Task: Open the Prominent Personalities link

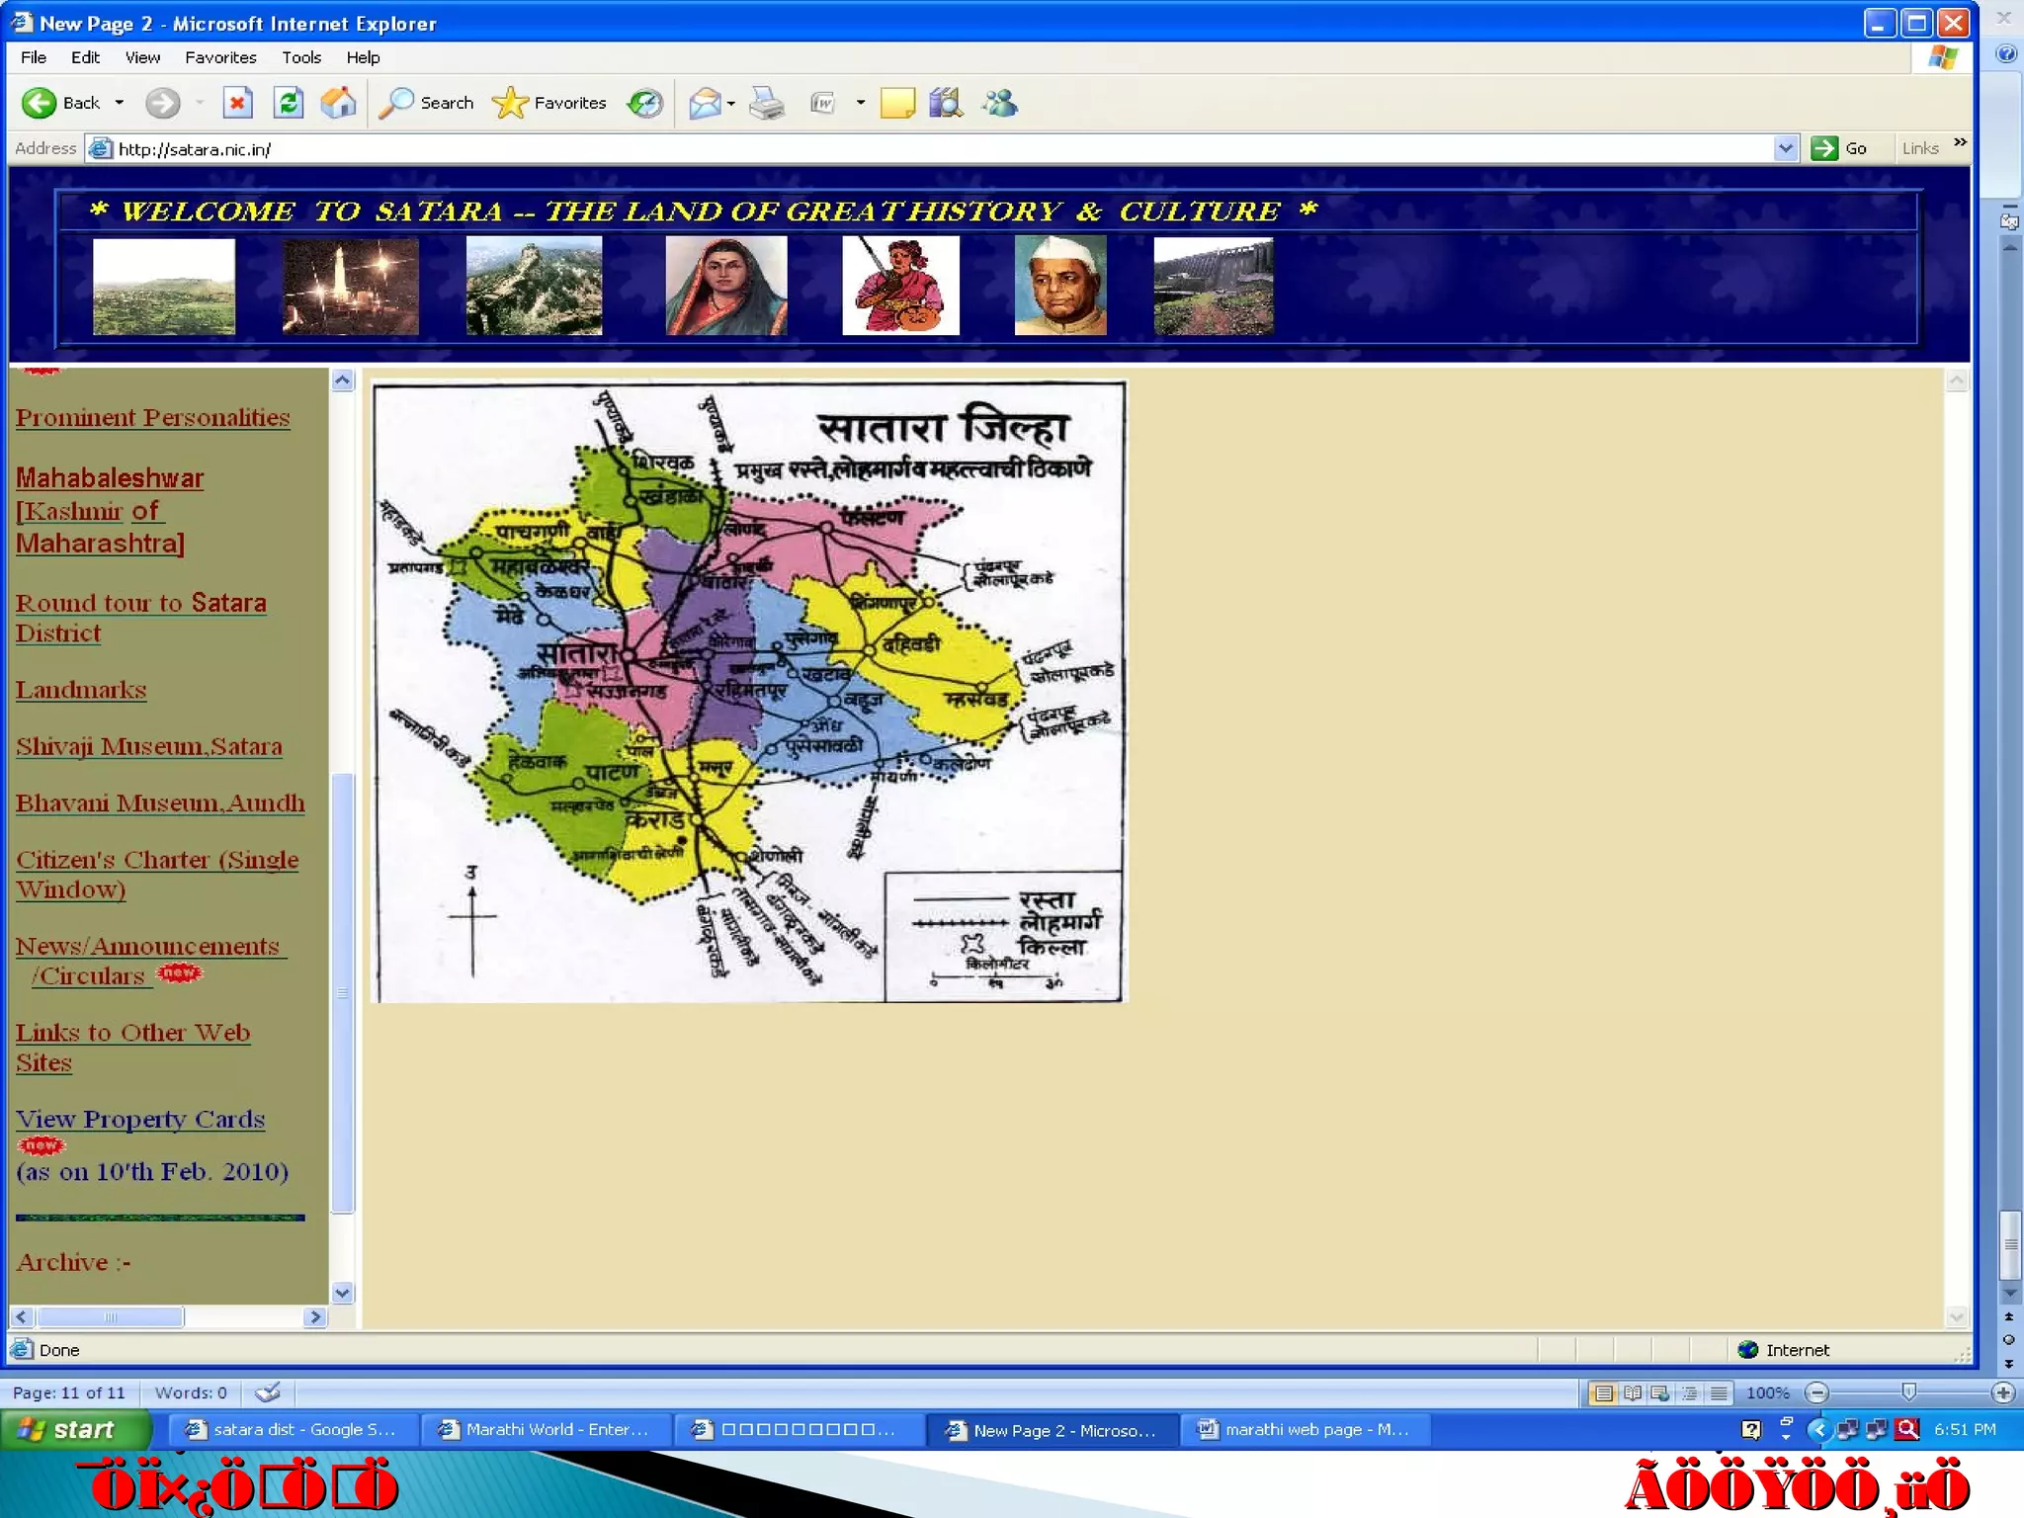Action: click(152, 418)
